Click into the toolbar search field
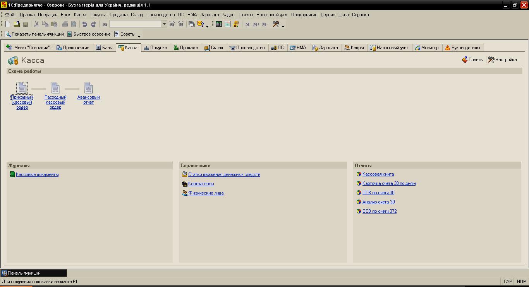The height and width of the screenshot is (287, 529). click(136, 24)
